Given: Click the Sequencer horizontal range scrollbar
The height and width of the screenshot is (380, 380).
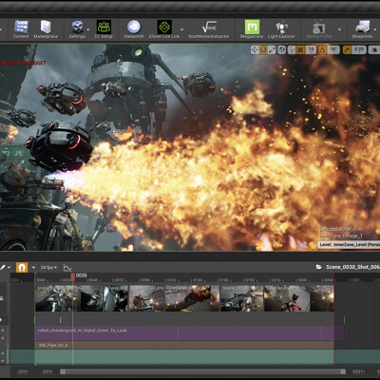Looking at the screenshot, I should 202,371.
